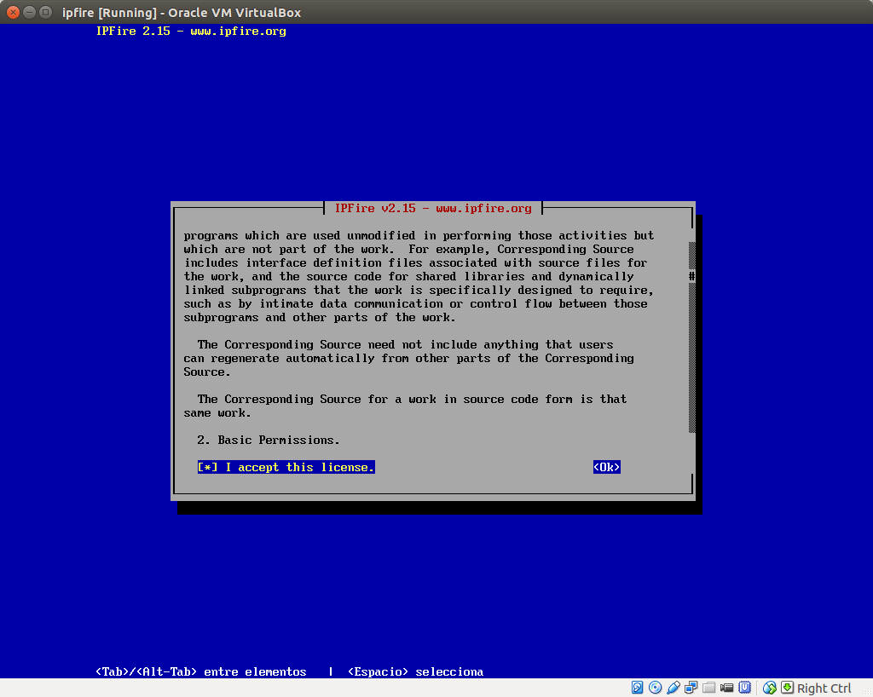Click the video capture camera icon
Image resolution: width=873 pixels, height=697 pixels.
click(727, 688)
